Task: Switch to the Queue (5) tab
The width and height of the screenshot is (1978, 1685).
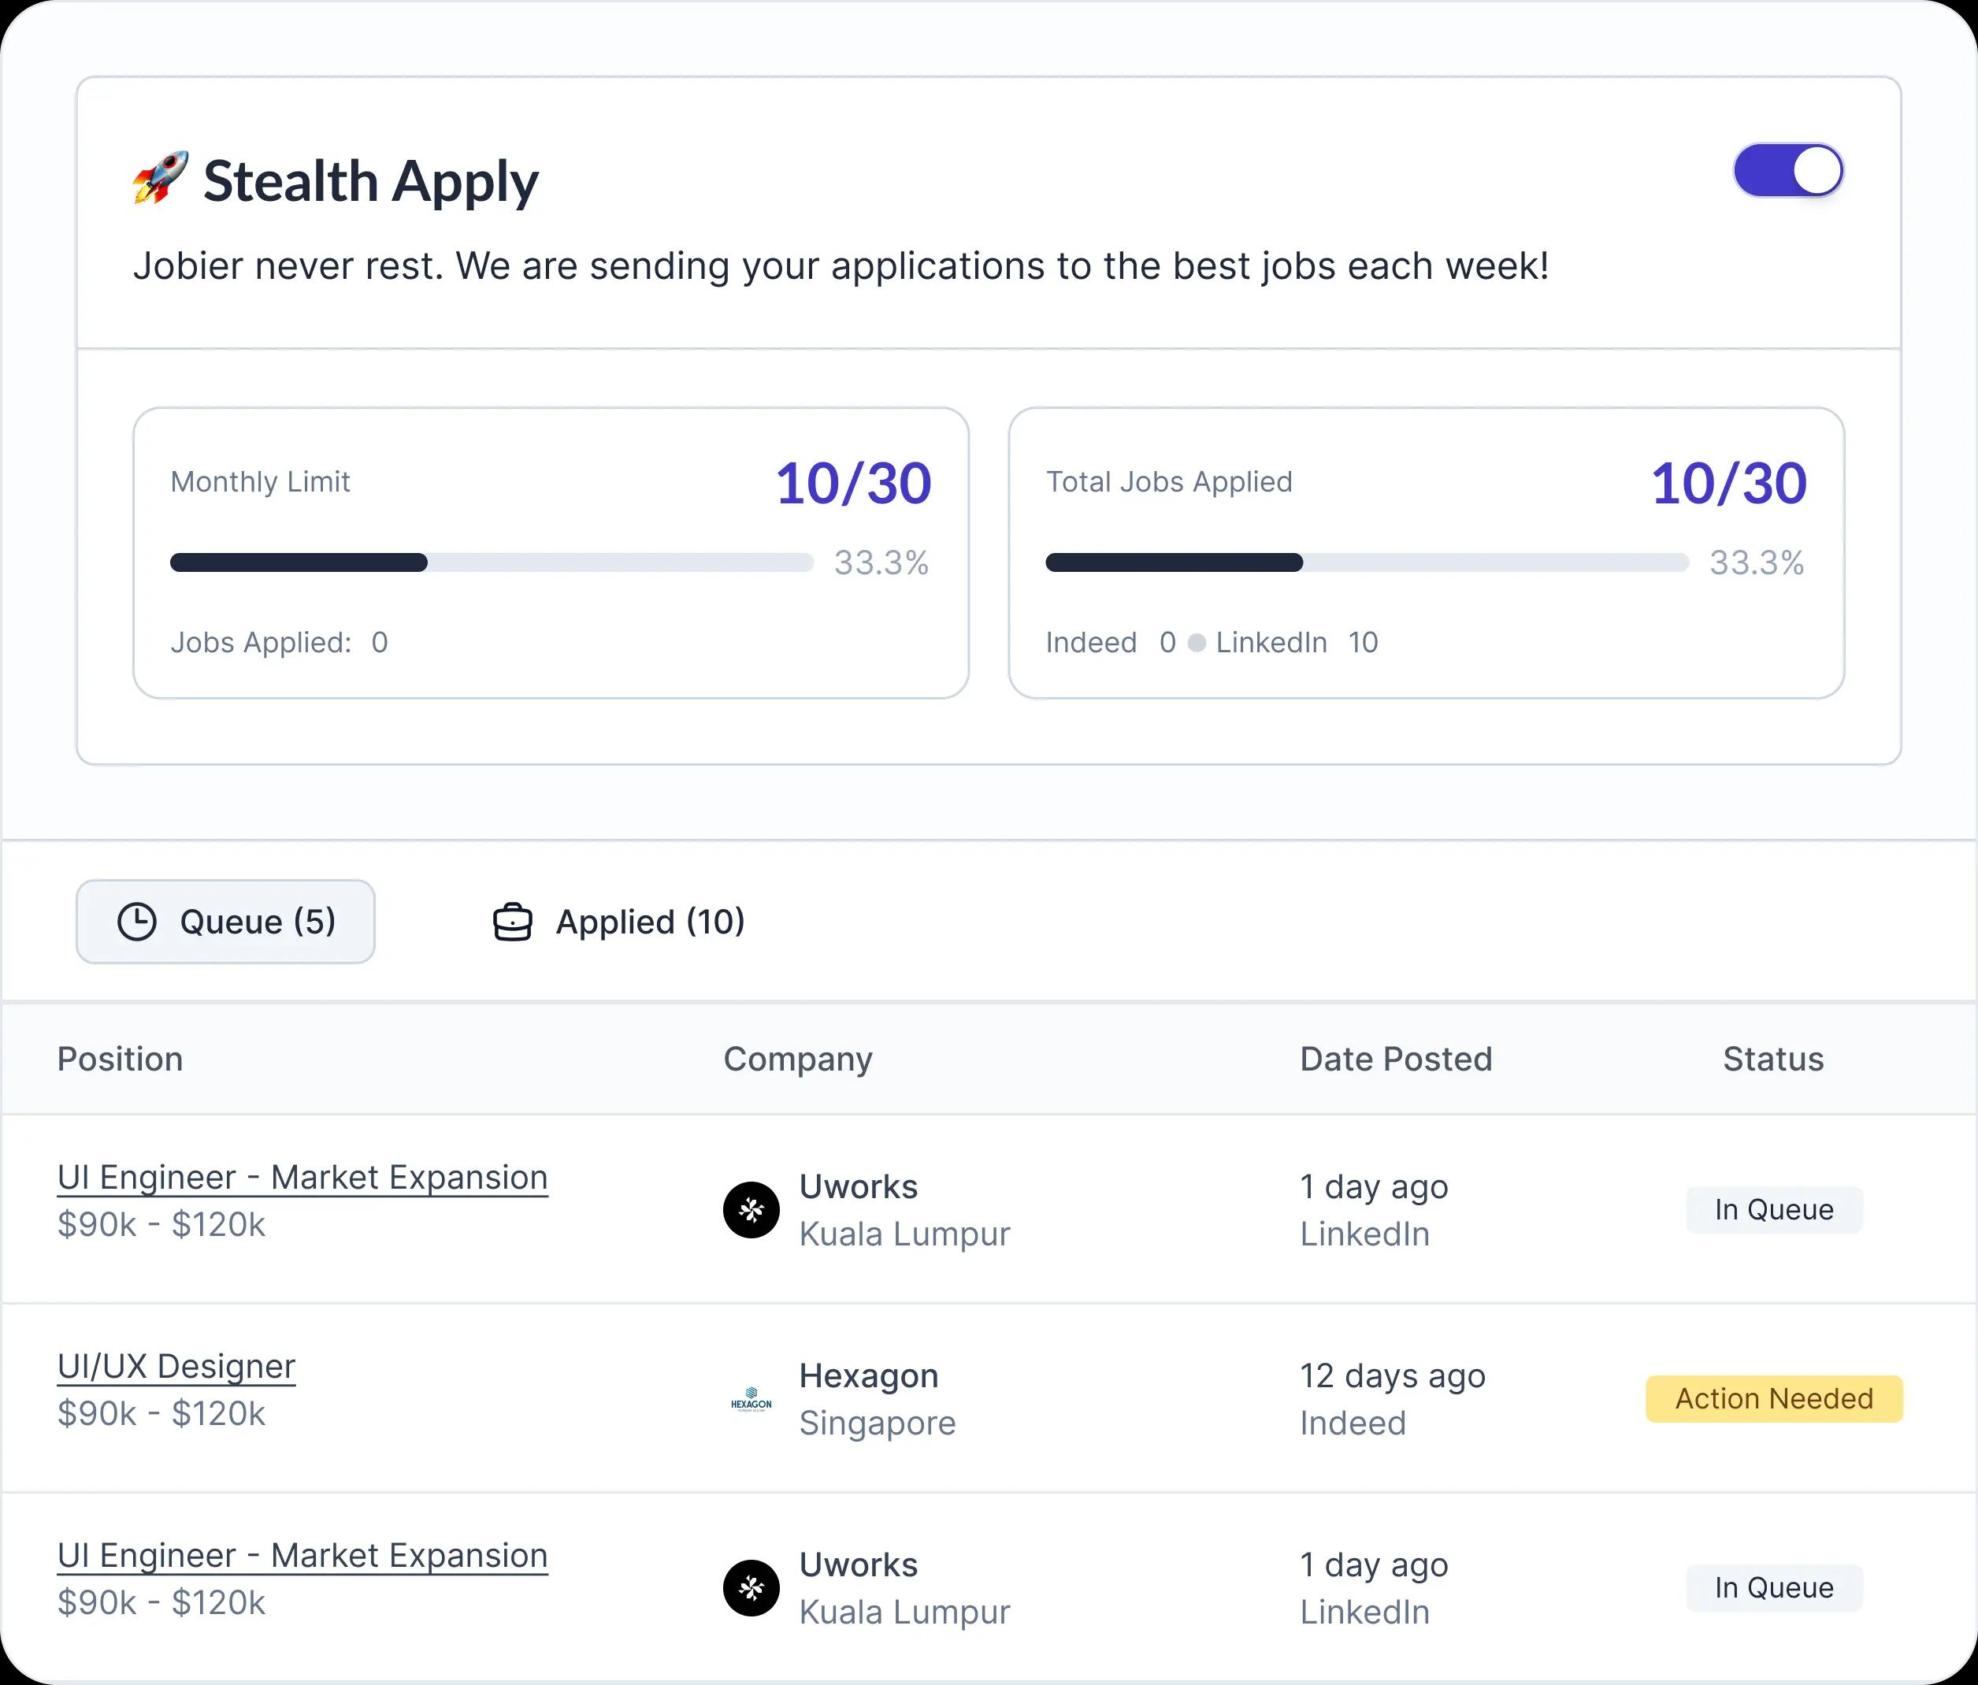Action: 225,922
